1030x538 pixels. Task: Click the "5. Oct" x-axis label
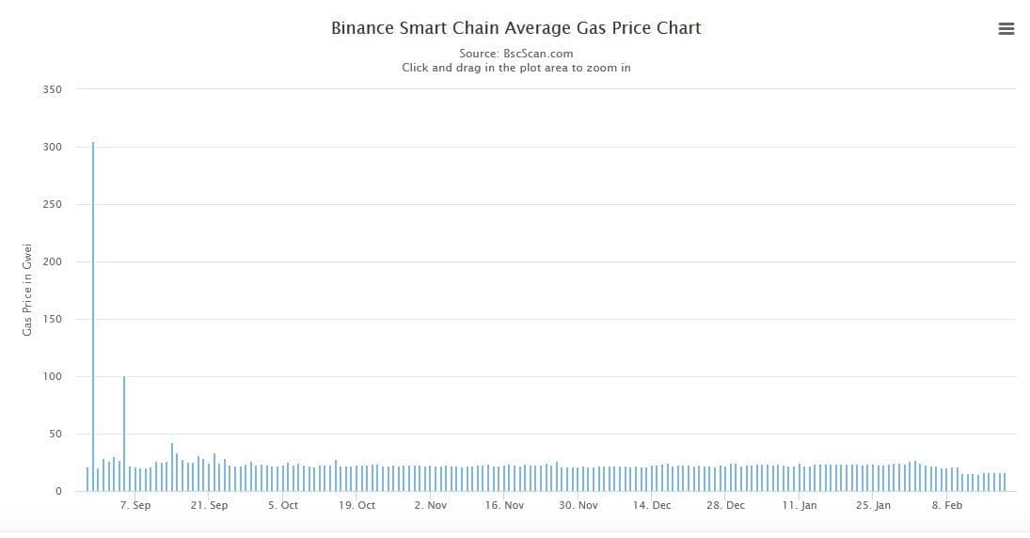283,505
